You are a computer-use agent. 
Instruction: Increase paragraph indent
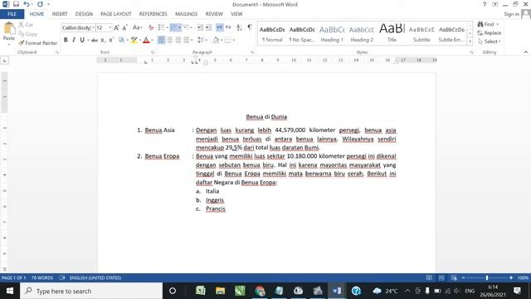click(x=208, y=27)
